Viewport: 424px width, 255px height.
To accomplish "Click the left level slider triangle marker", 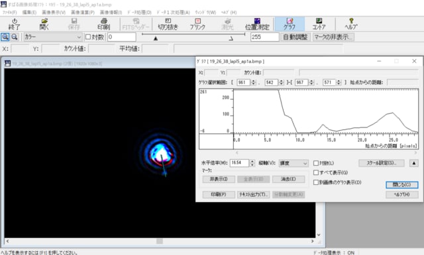I will point(156,38).
